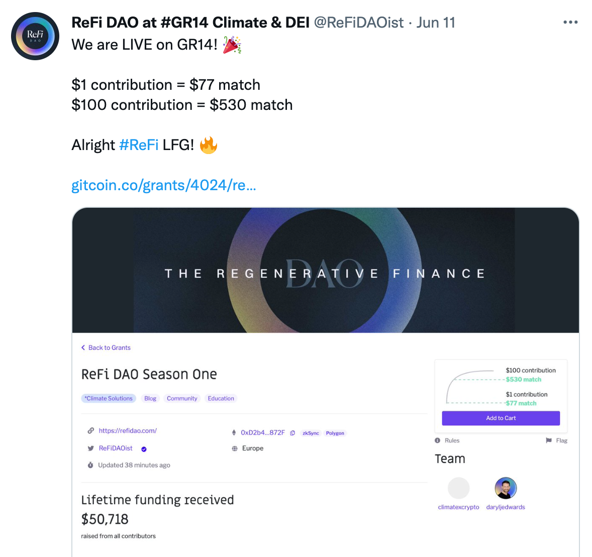Click the Rules info icon
Image resolution: width=592 pixels, height=557 pixels.
tap(438, 441)
